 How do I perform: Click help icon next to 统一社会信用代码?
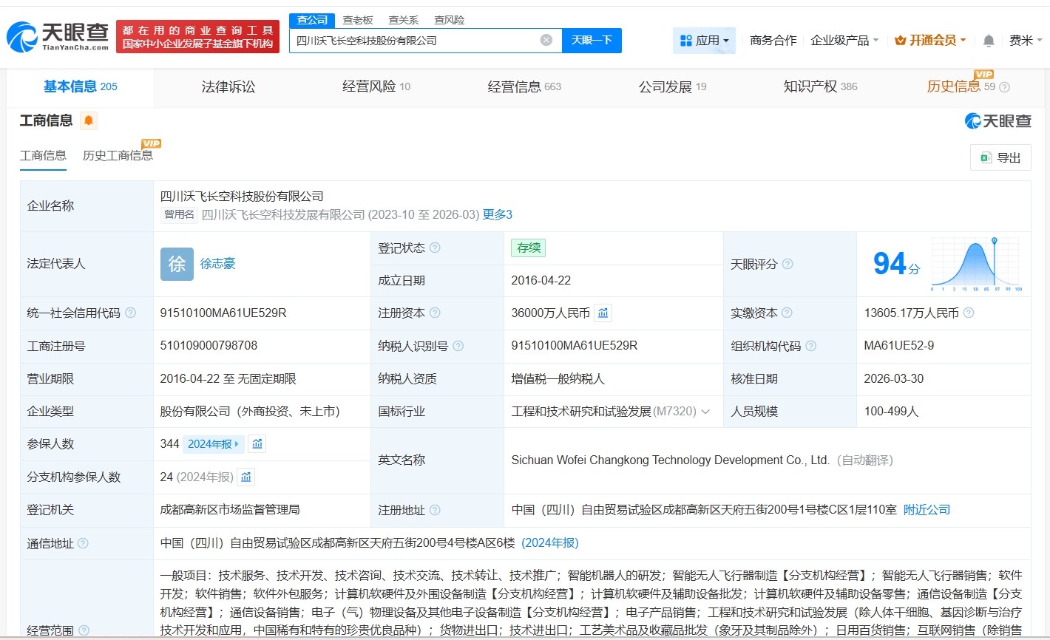coord(131,313)
